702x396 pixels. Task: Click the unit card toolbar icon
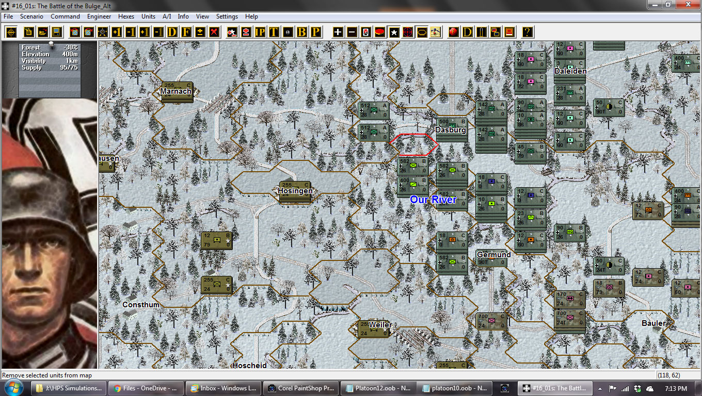point(366,32)
